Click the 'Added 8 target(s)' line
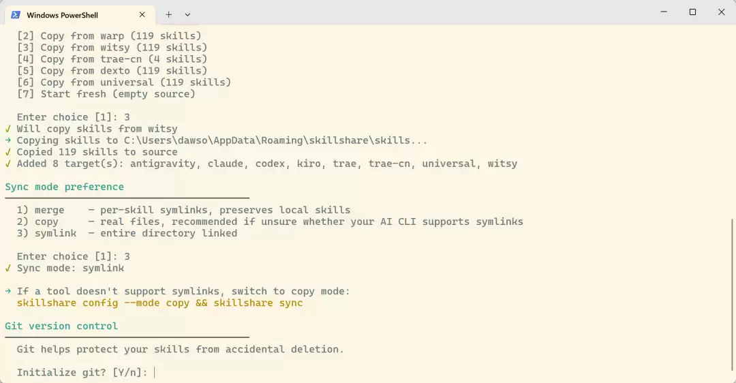Screen dimensions: 736x383 [x=261, y=164]
